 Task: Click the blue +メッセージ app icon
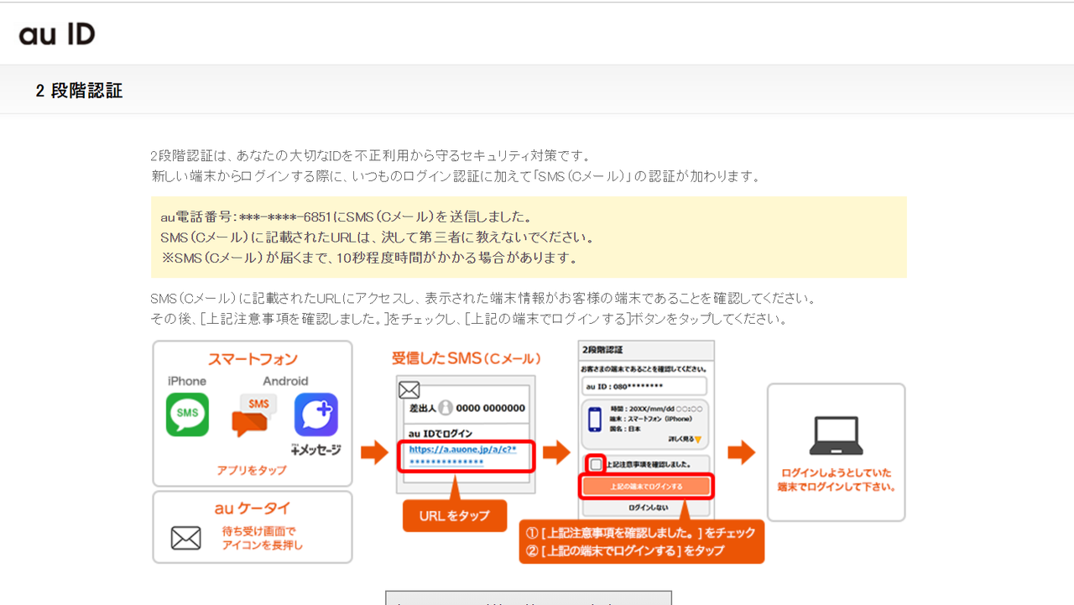tap(316, 415)
